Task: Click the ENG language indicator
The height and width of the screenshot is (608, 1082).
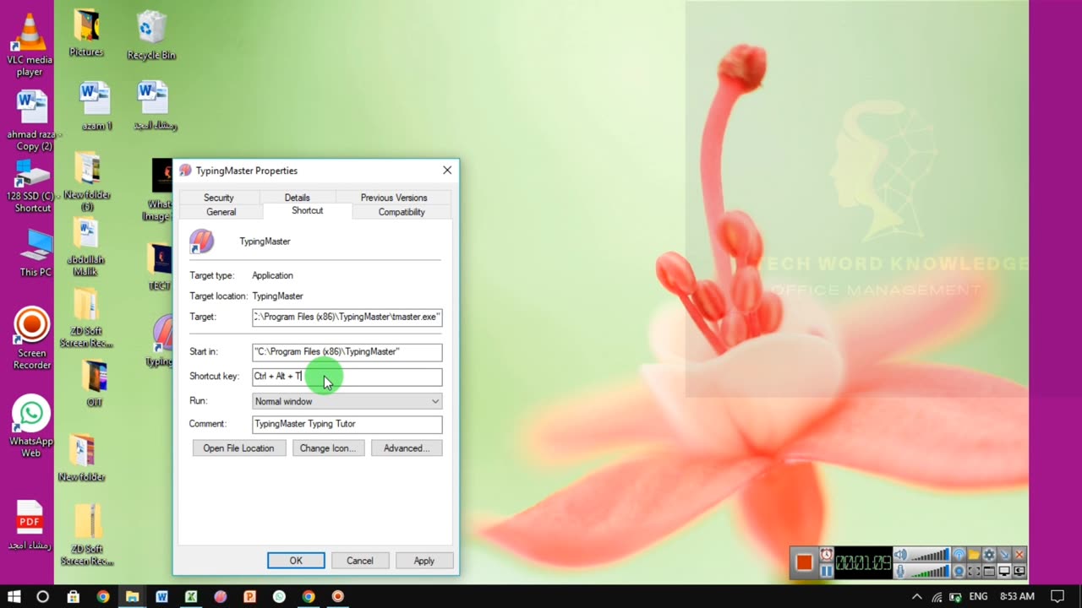Action: [x=978, y=596]
